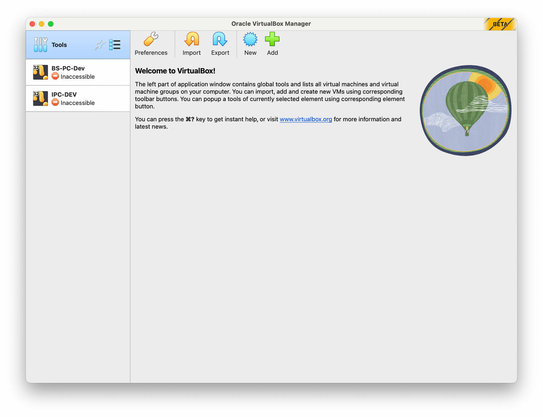Close the VirtualBox Manager window
This screenshot has height=417, width=543.
[32, 24]
